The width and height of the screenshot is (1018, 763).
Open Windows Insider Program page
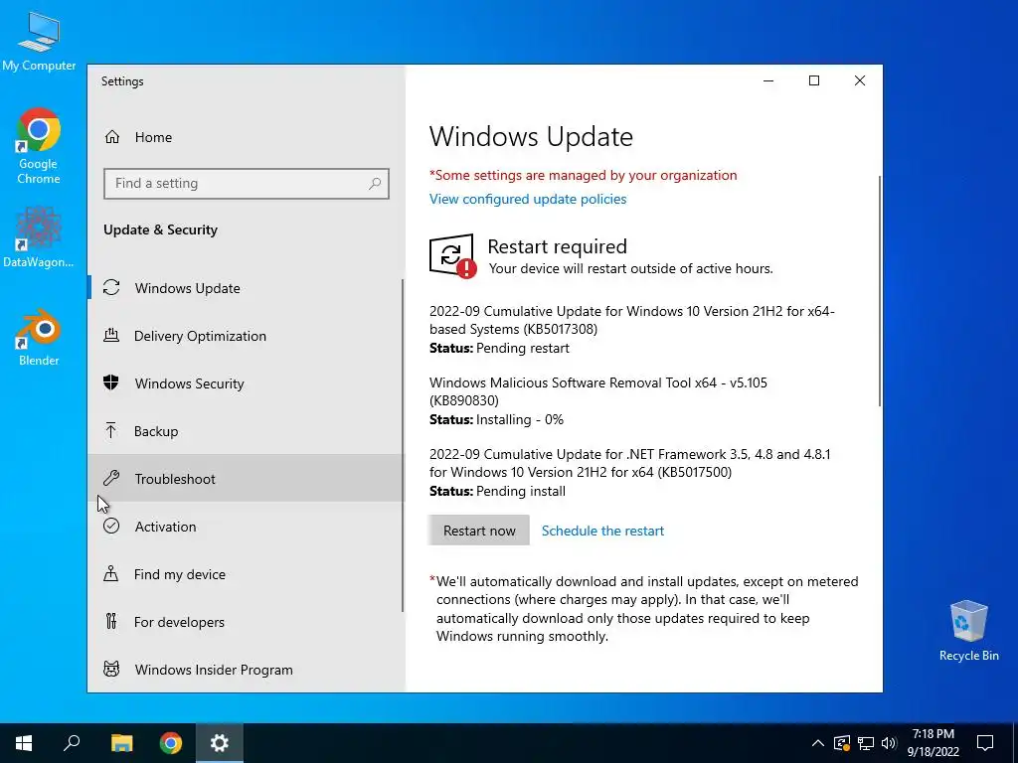246,669
